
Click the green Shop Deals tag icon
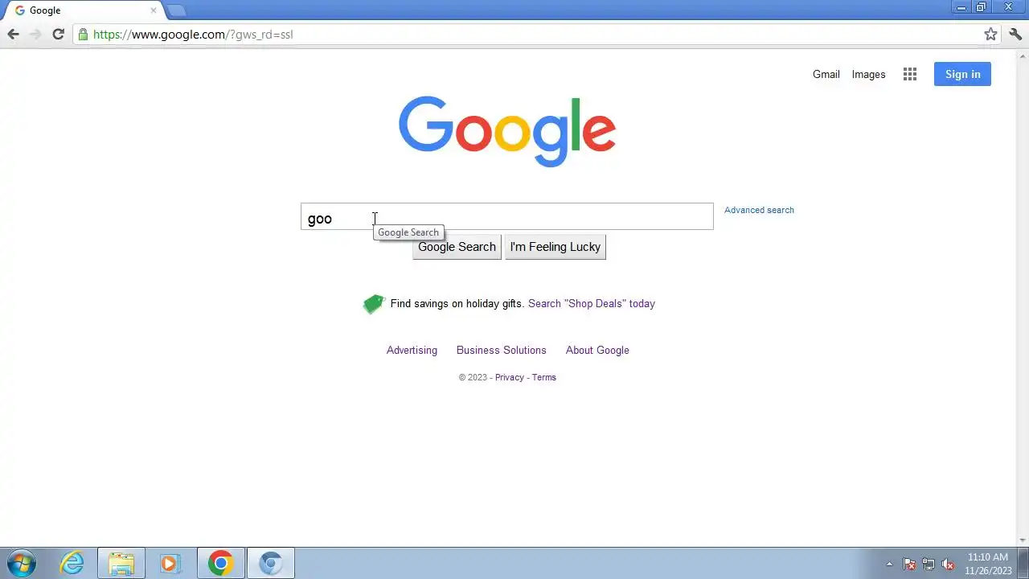click(374, 303)
